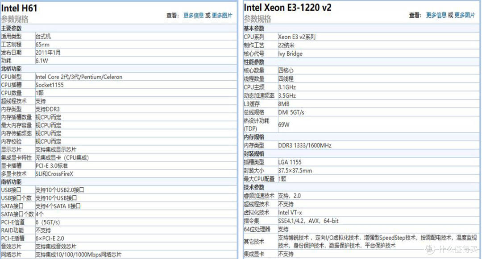
Task: Click the "支持DDR3" memory type value
Action: pyautogui.click(x=48, y=109)
